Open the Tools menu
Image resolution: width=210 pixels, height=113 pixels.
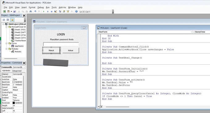point(54,7)
